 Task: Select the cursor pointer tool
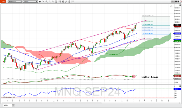tap(53, 1)
